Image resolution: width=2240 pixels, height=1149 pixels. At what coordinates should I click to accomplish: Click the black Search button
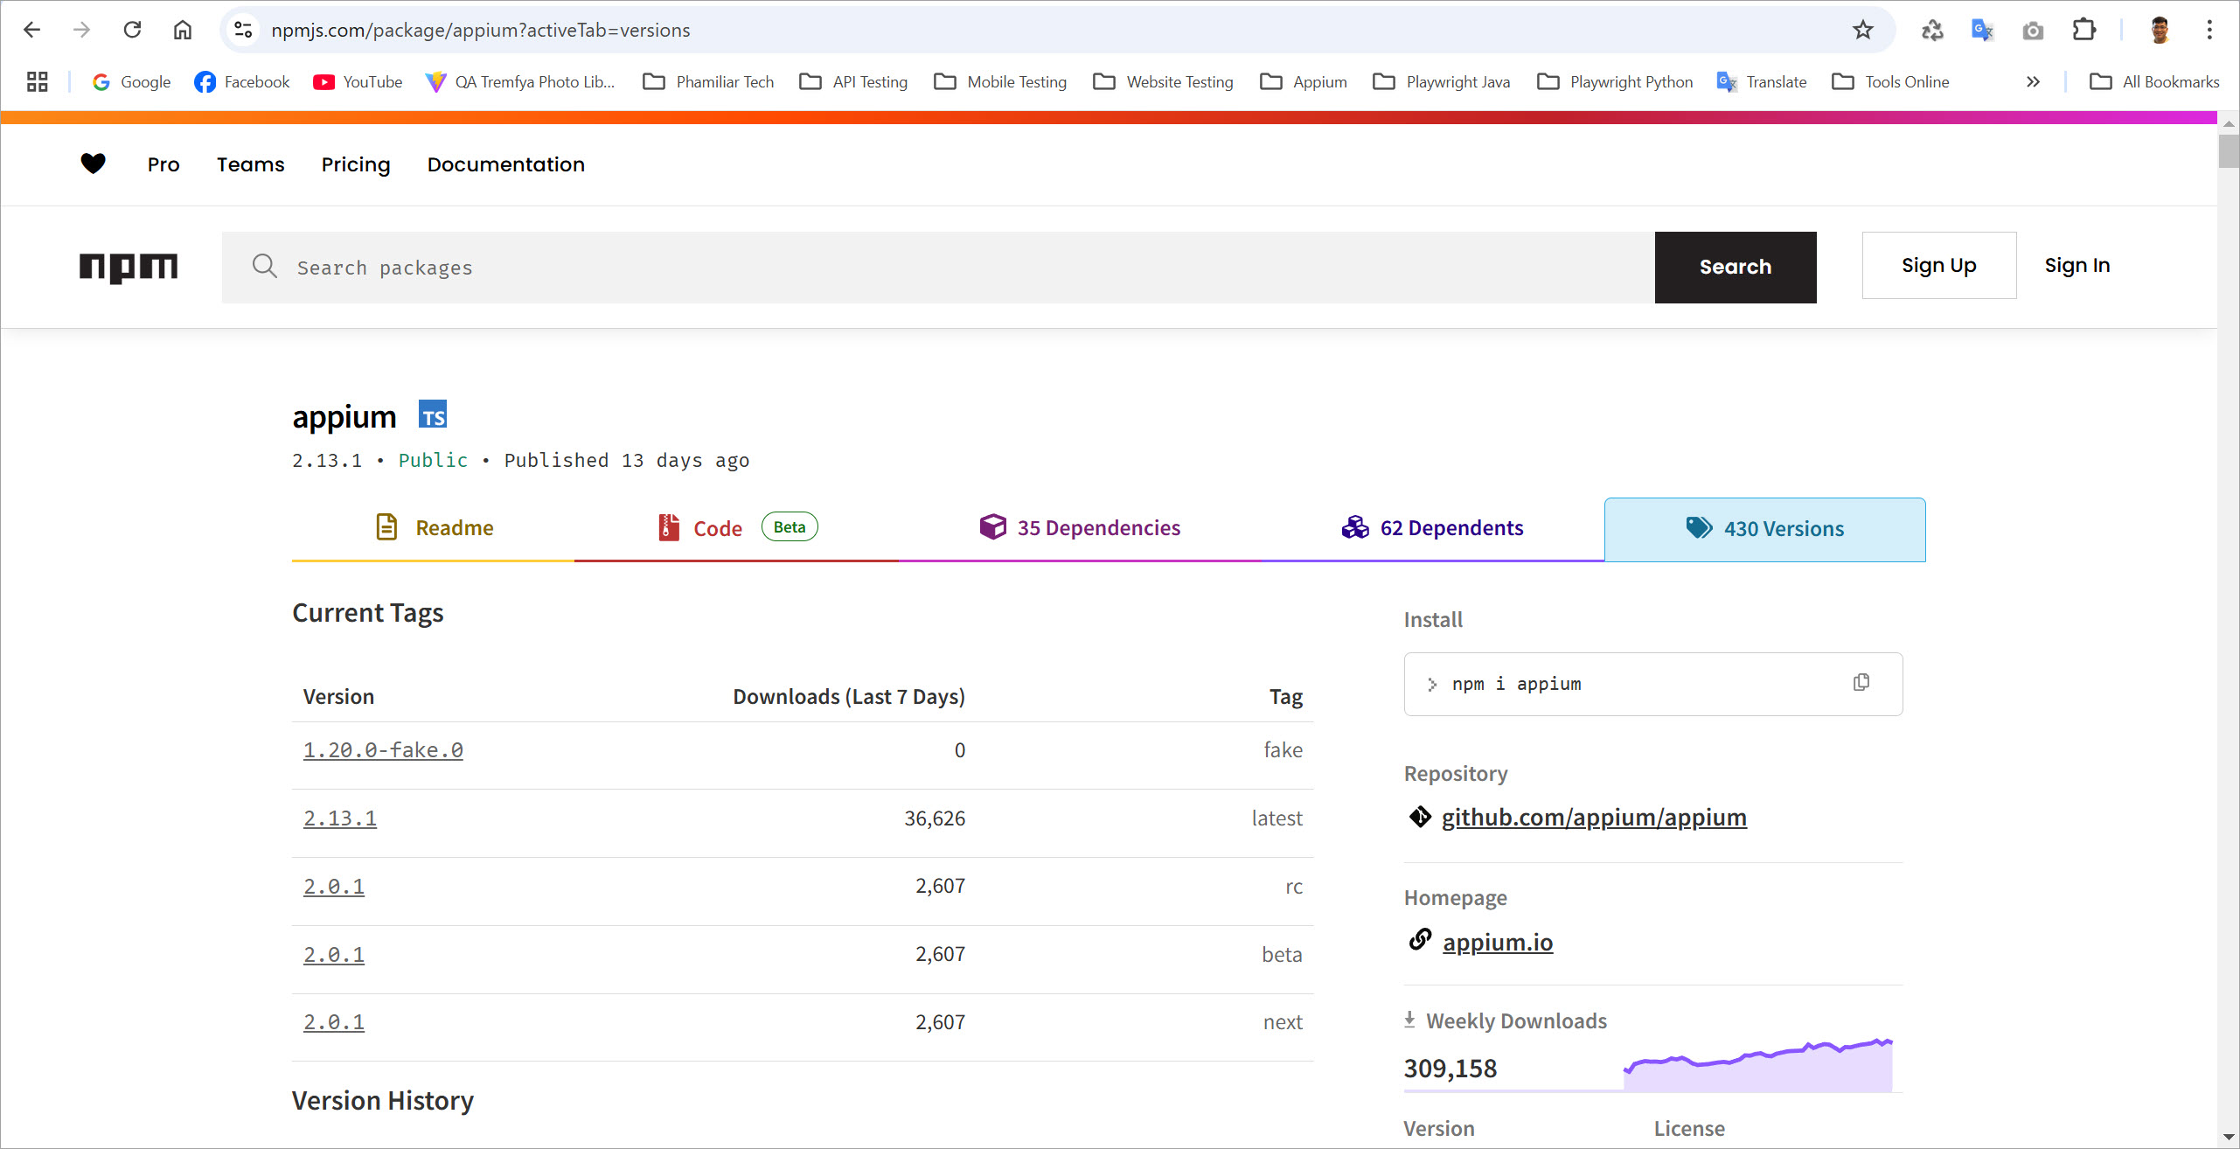click(x=1735, y=268)
